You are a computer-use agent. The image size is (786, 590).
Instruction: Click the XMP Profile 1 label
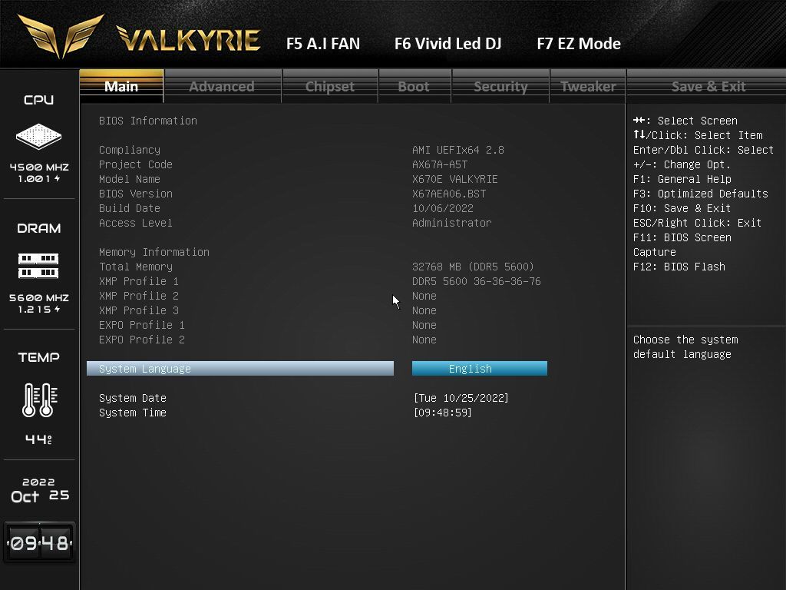[x=138, y=281]
